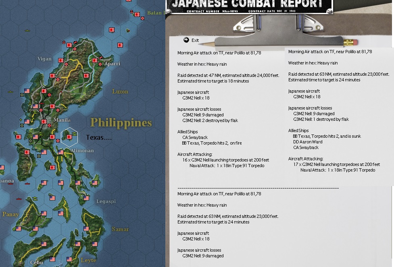This screenshot has width=394, height=267.
Task: Click the red X unit marker near Batan
Action: [142, 18]
